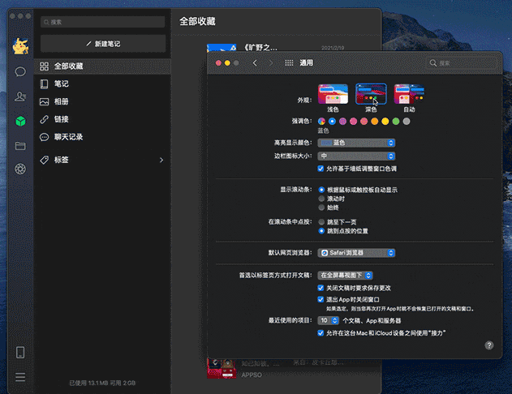The height and width of the screenshot is (394, 512).
Task: Go forward in System Preferences
Action: coord(271,63)
